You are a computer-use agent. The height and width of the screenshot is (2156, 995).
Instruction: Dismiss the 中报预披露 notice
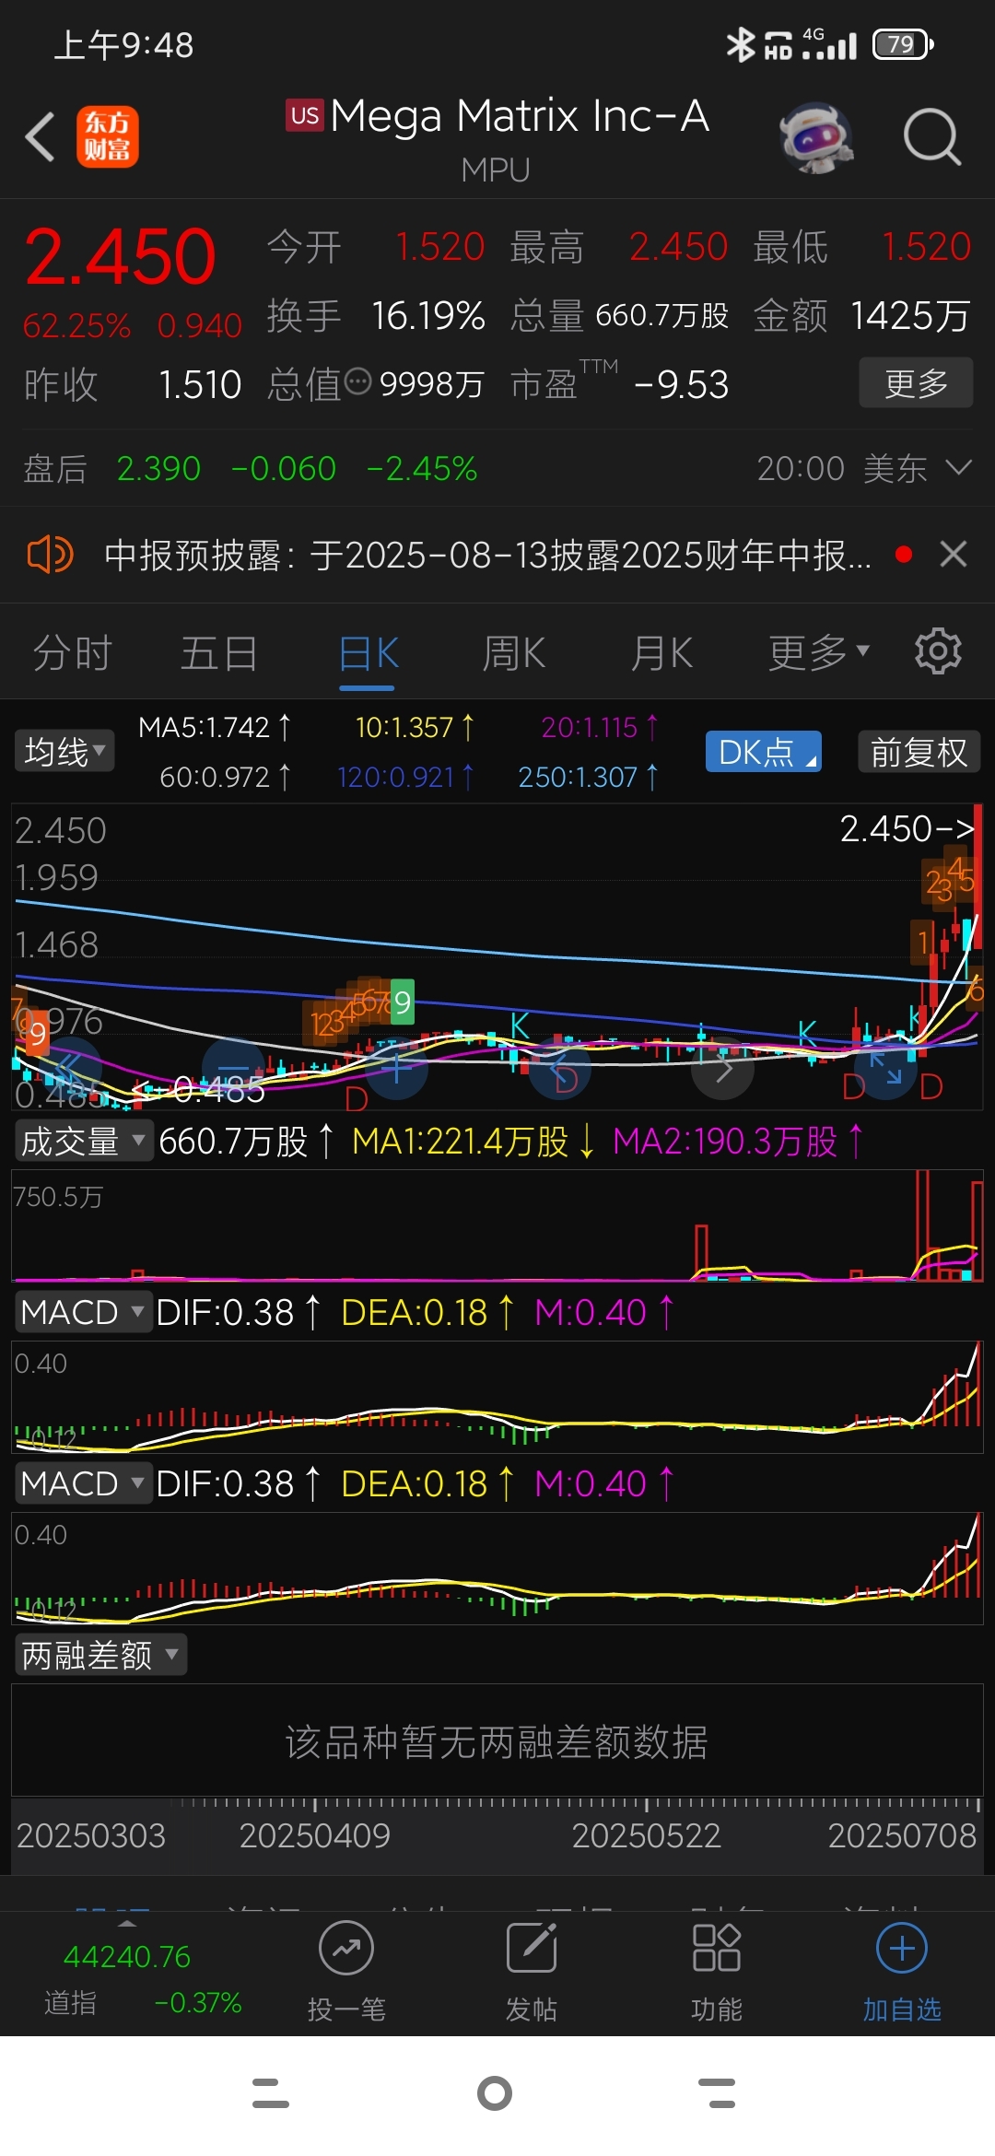(x=954, y=555)
